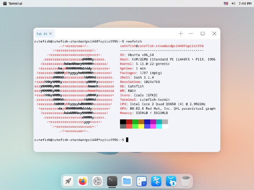This screenshot has height=190, width=254.
Task: Click the 'CPU: Intel Core 2 Quad' line
Action: [163, 104]
